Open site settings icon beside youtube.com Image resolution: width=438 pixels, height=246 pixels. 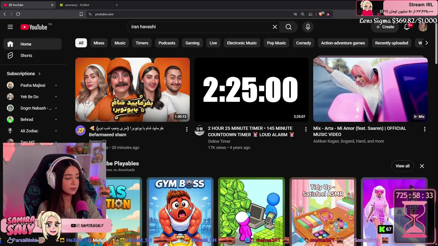click(90, 14)
